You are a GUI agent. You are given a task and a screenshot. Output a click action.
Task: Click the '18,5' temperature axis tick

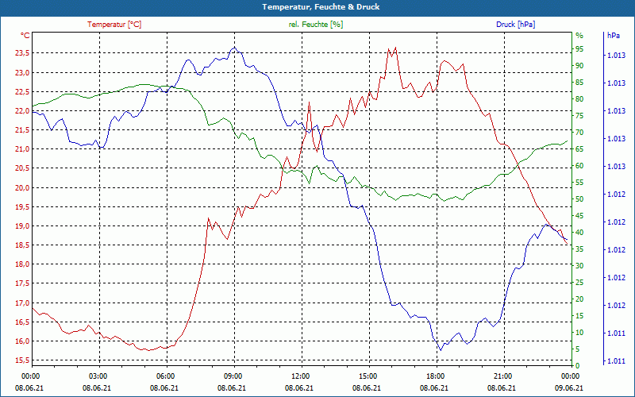22,245
